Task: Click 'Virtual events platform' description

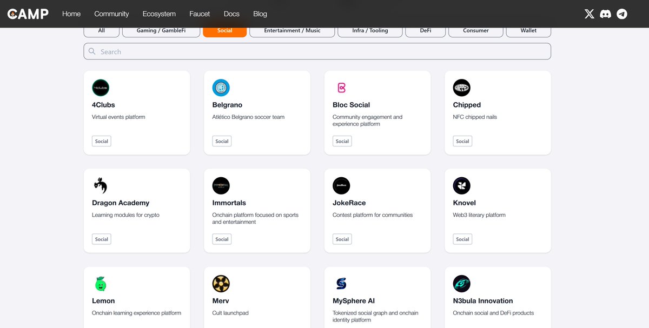Action: tap(118, 117)
